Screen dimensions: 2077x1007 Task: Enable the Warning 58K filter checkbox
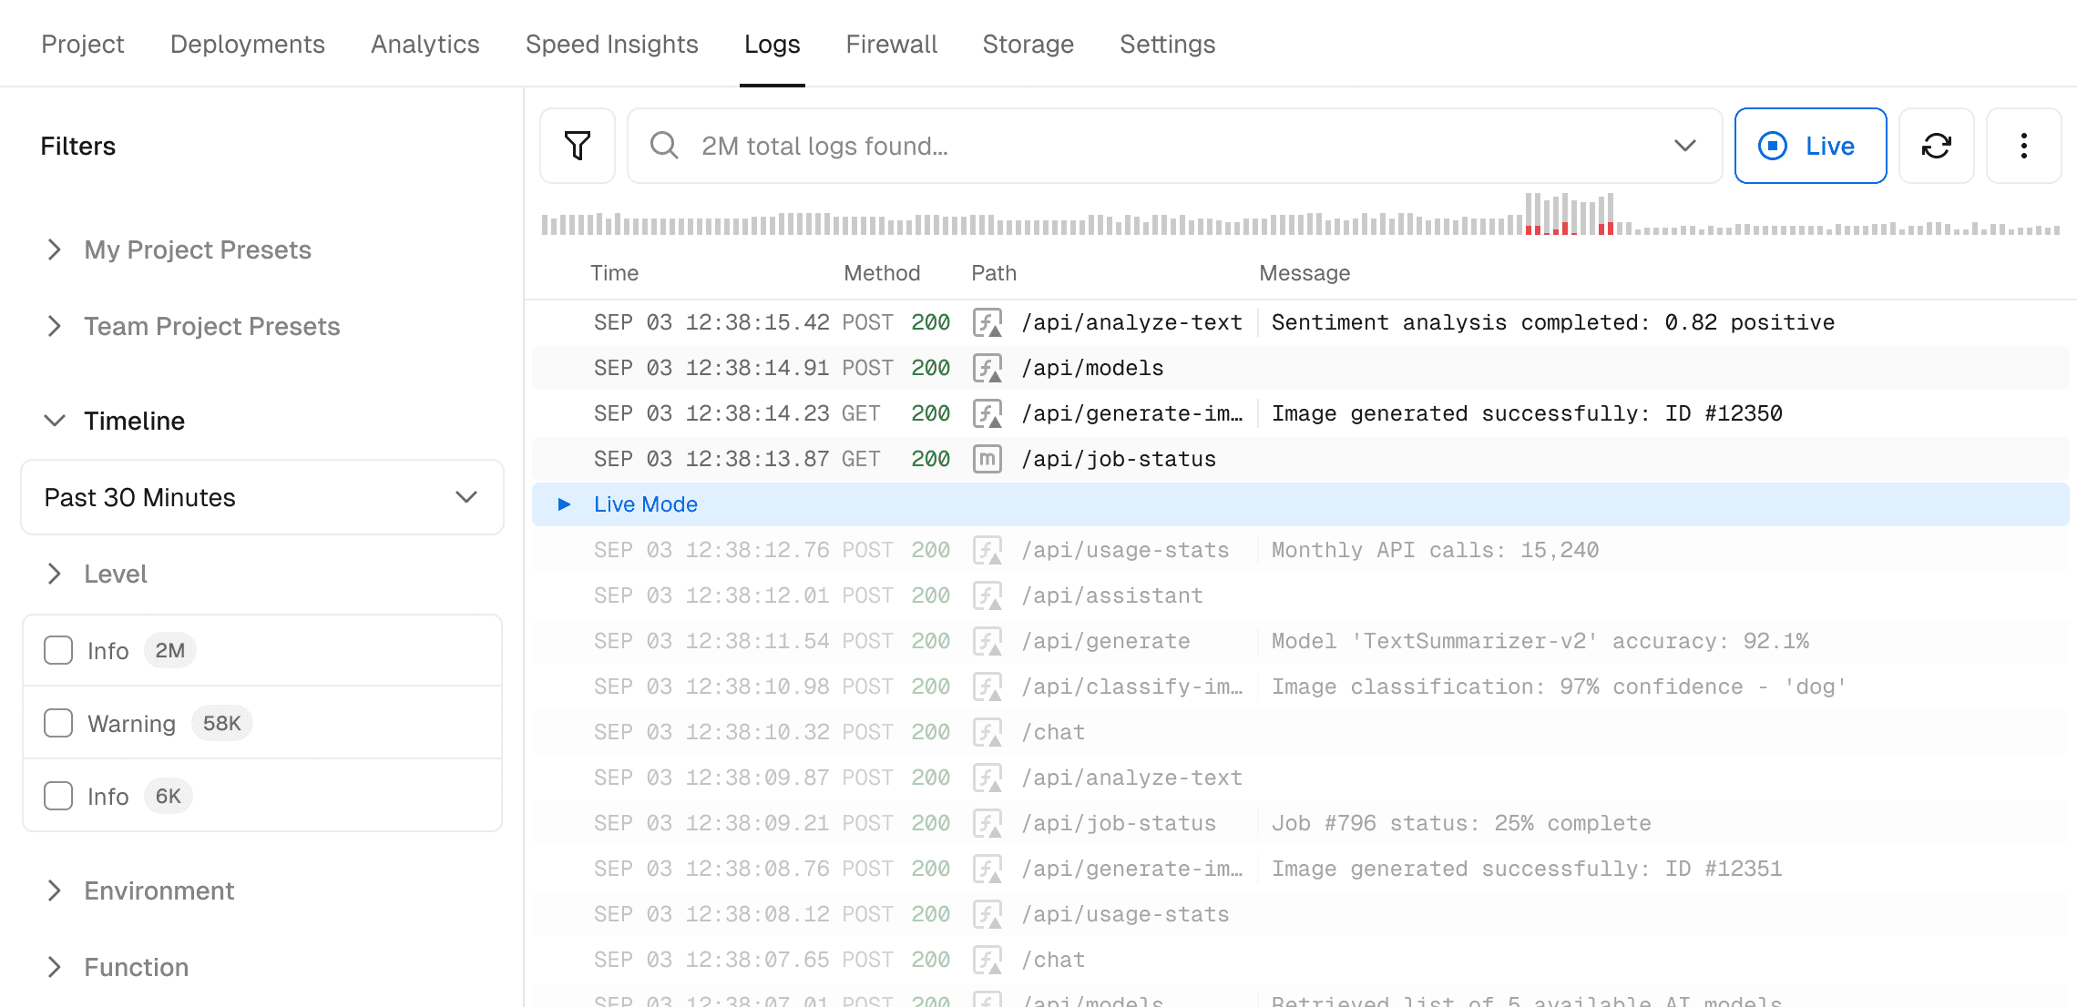pos(58,723)
